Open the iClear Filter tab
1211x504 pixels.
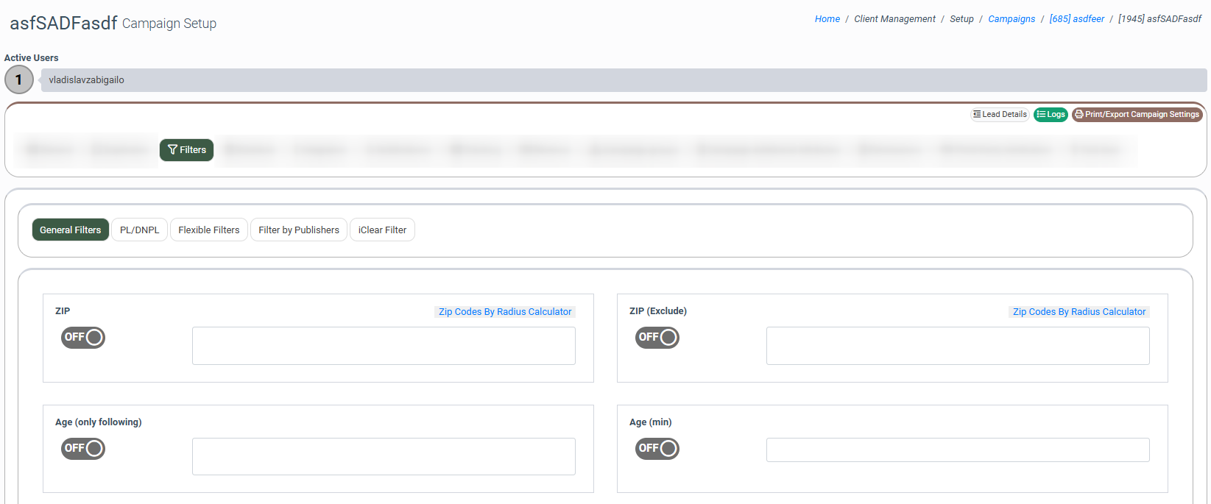coord(382,230)
